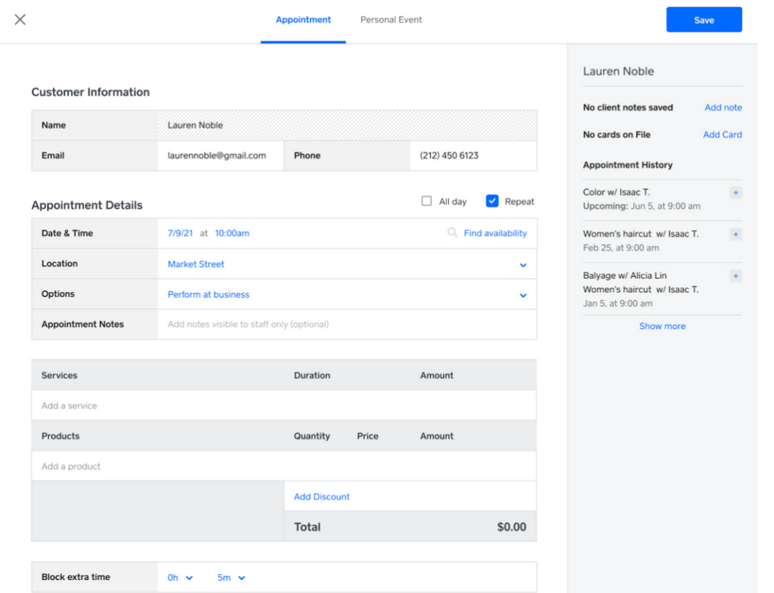This screenshot has width=774, height=593.
Task: Switch to the Personal Event tab
Action: click(x=391, y=20)
